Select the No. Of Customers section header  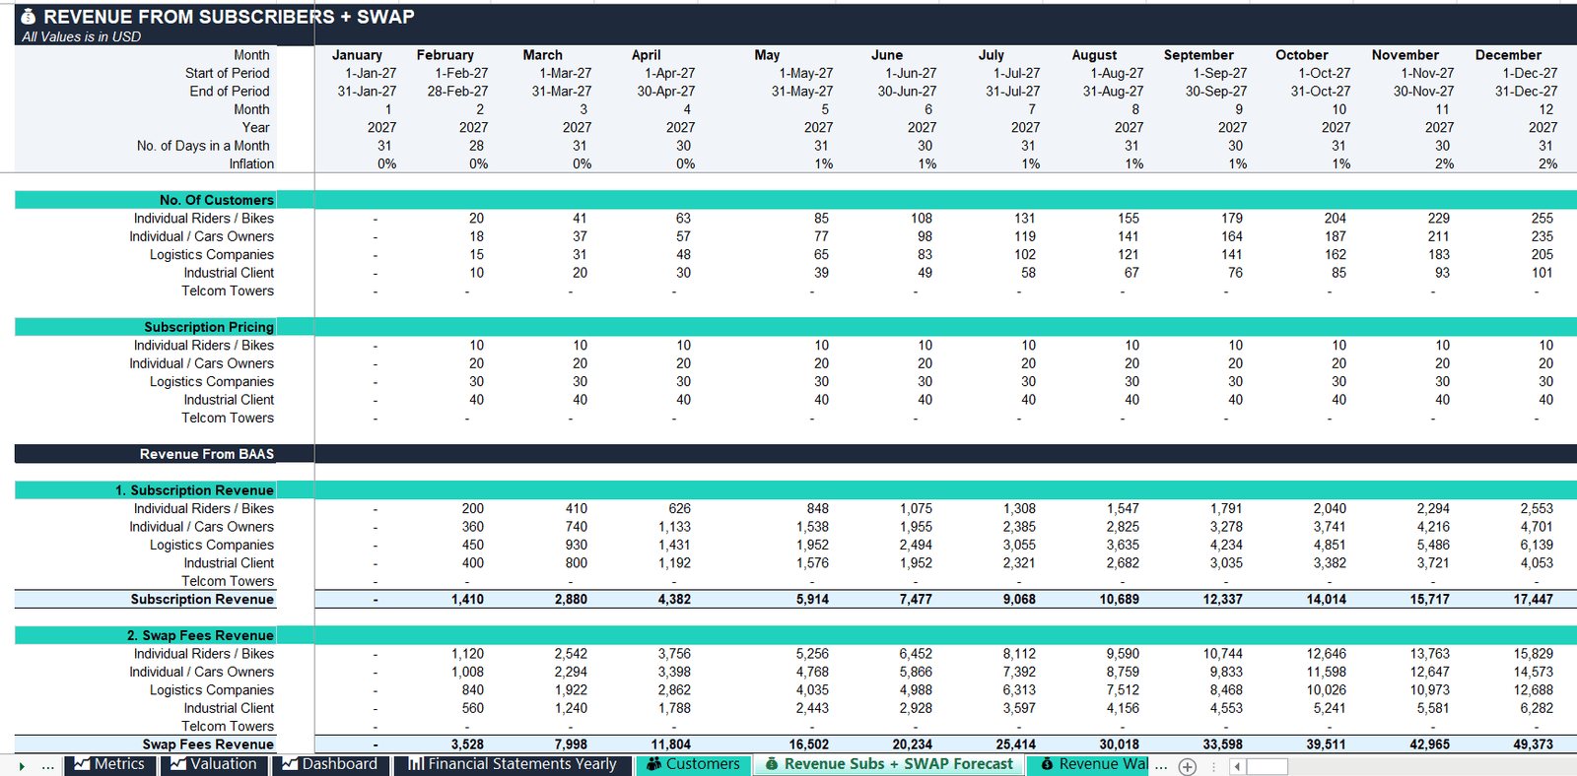(x=216, y=200)
